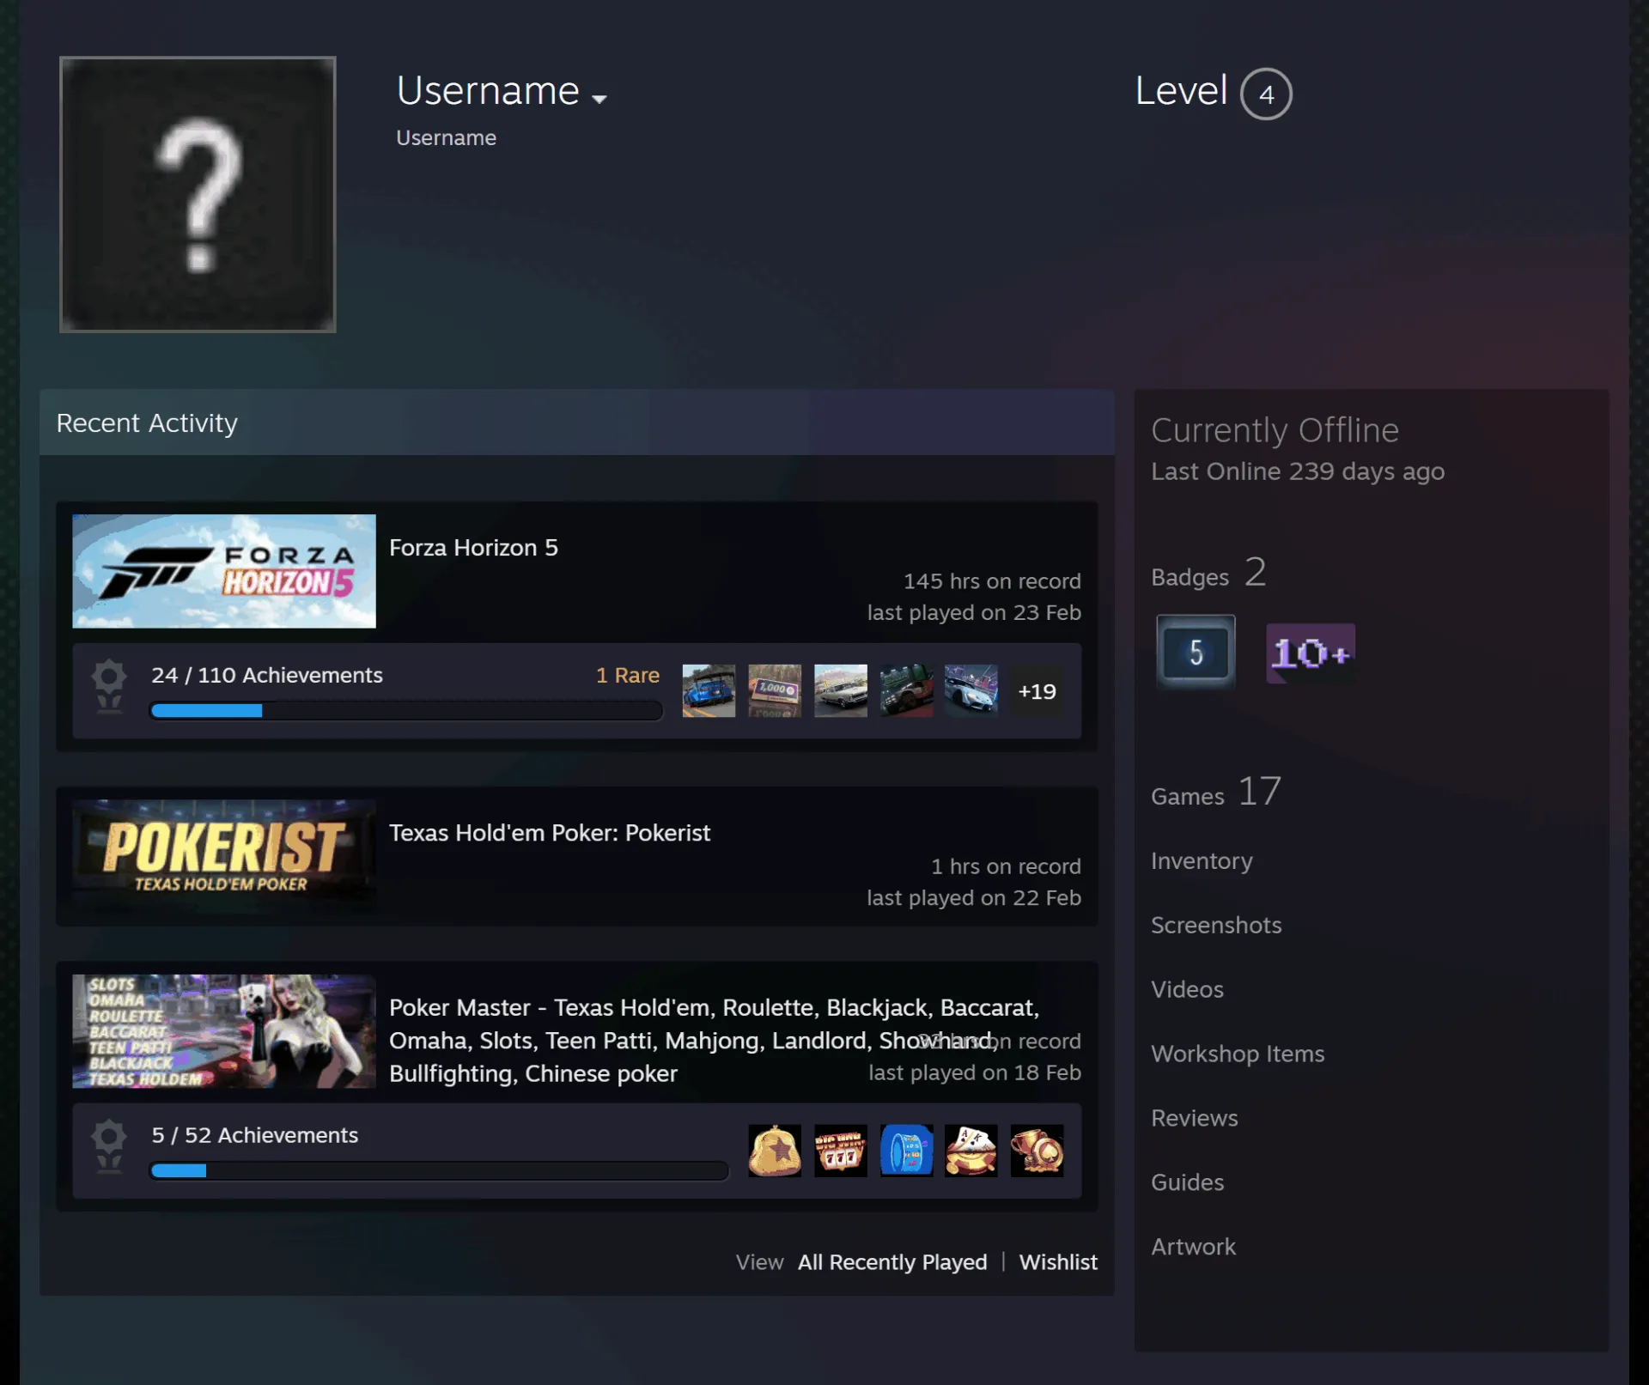Select the blue slot reel achievement icon
The width and height of the screenshot is (1649, 1385).
tap(907, 1151)
